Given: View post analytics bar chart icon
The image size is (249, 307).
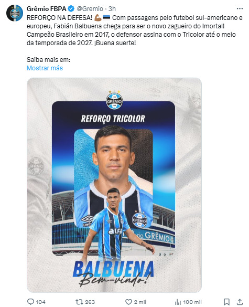Looking at the screenshot, I should tap(178, 302).
